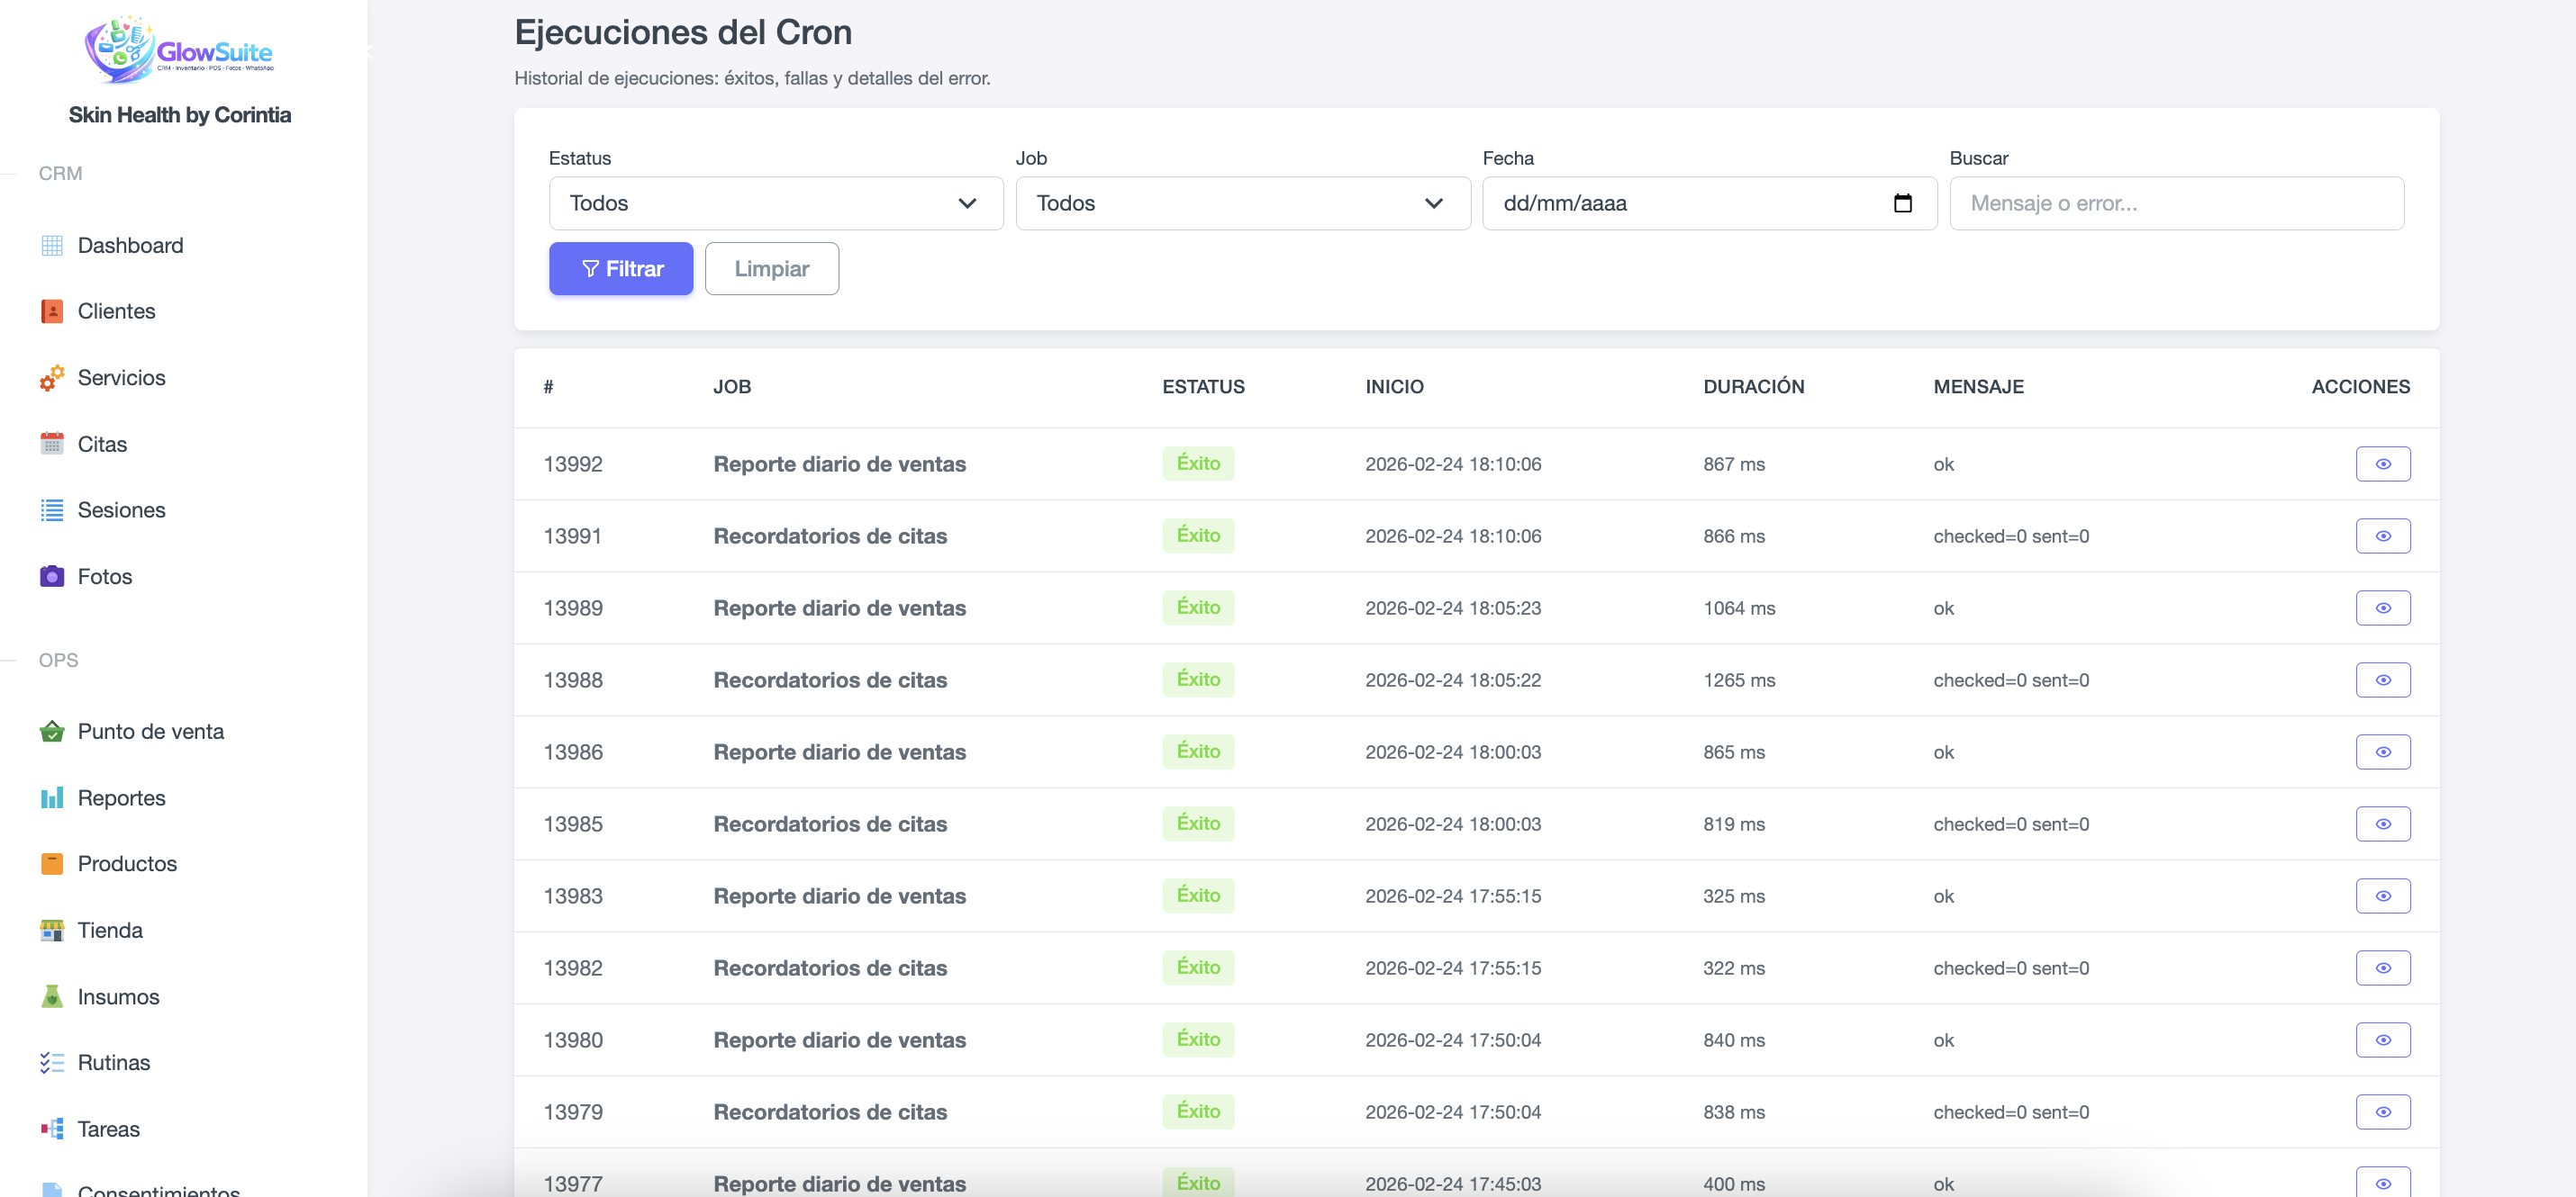
Task: Click the Citas calendar icon
Action: pos(52,445)
